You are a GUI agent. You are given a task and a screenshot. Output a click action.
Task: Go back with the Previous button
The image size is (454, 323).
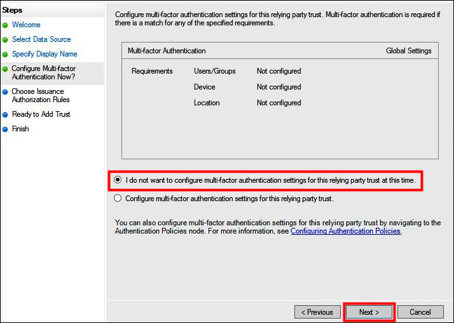(x=317, y=312)
